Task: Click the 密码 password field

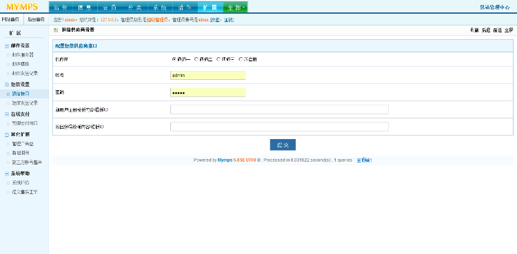Action: [208, 92]
